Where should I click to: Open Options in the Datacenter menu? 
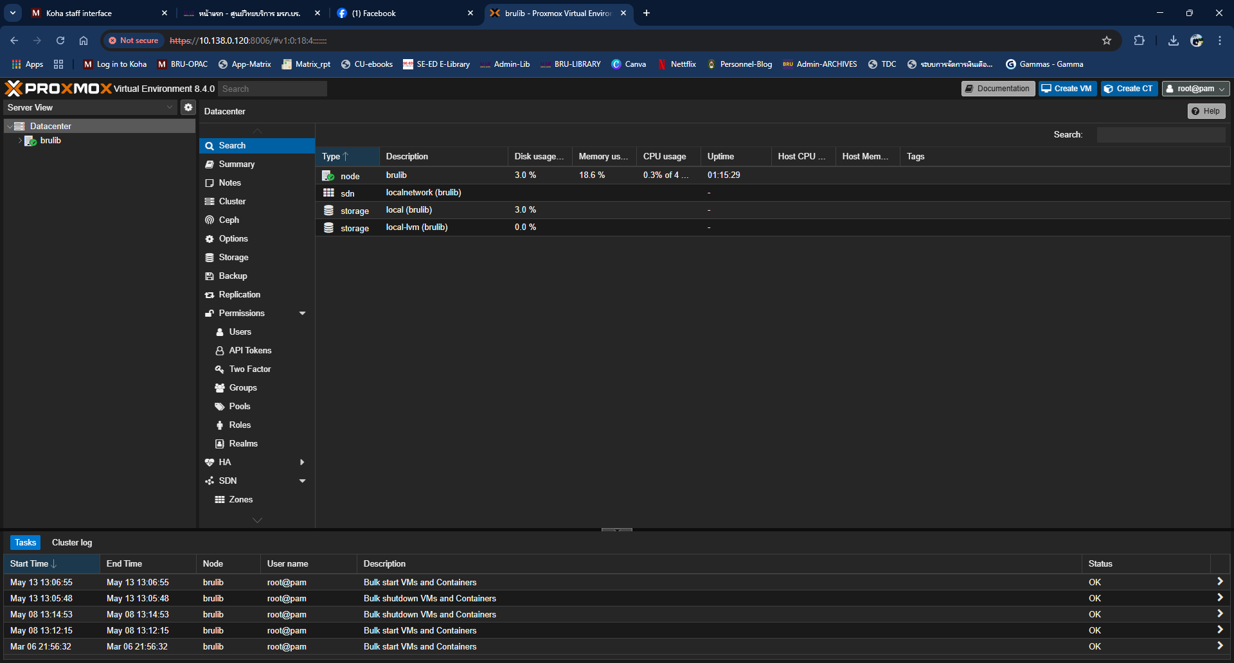coord(257,239)
